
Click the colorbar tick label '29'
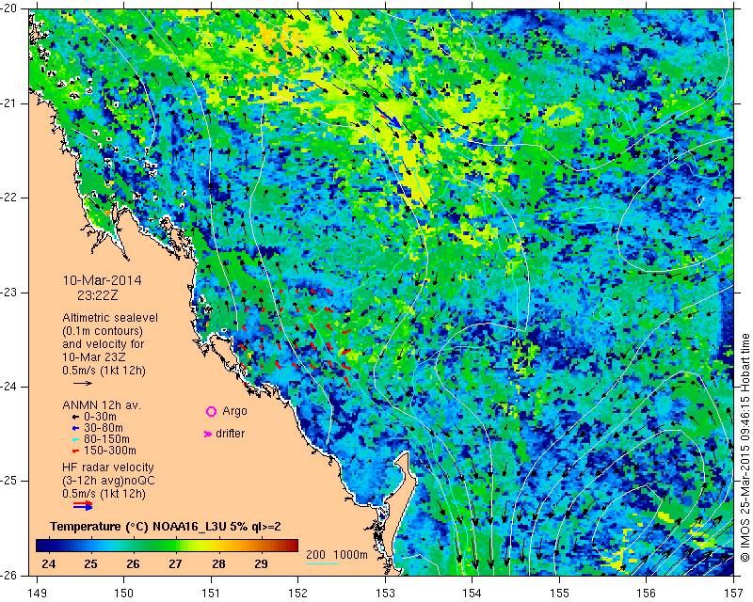click(x=261, y=563)
